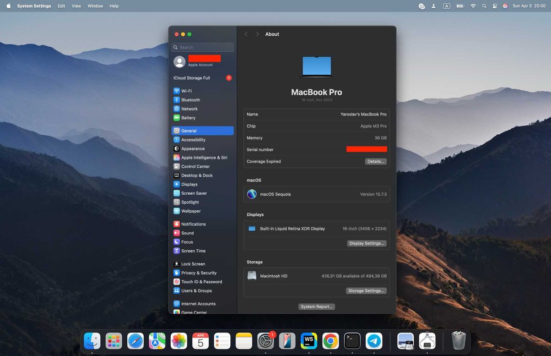551x356 pixels.
Task: Open Accessibility settings
Action: 202,140
